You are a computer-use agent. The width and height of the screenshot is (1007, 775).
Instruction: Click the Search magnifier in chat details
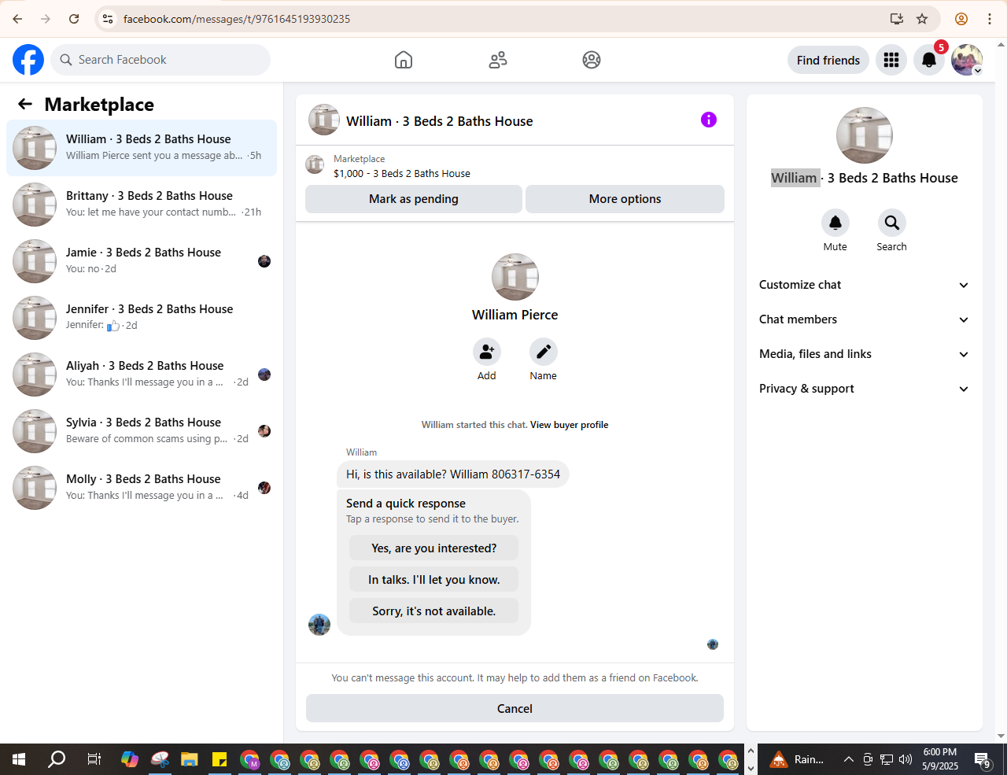pos(892,223)
